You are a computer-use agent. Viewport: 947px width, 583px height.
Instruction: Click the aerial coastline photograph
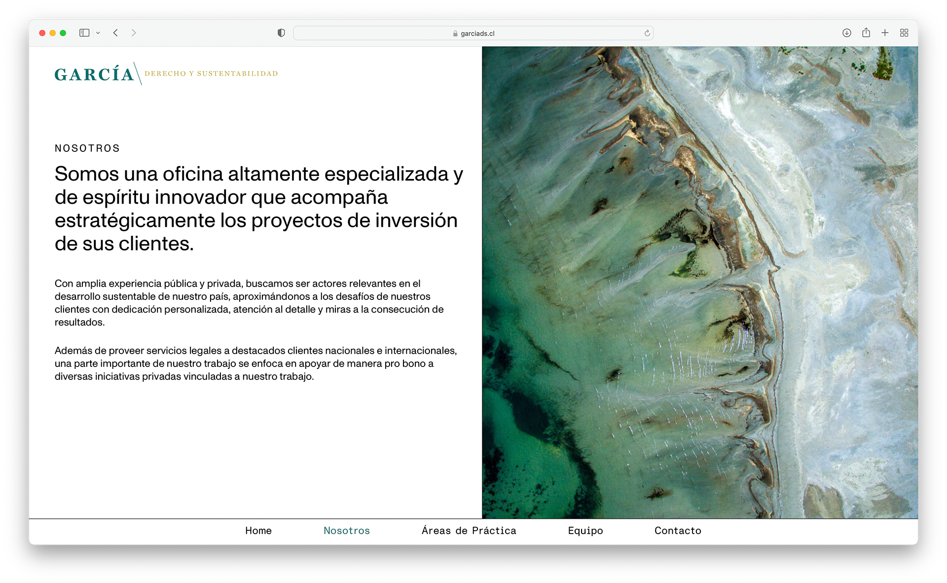[699, 282]
